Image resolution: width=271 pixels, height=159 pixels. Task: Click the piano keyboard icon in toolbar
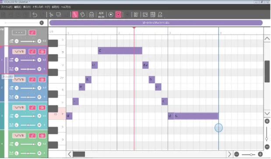[x=153, y=15]
